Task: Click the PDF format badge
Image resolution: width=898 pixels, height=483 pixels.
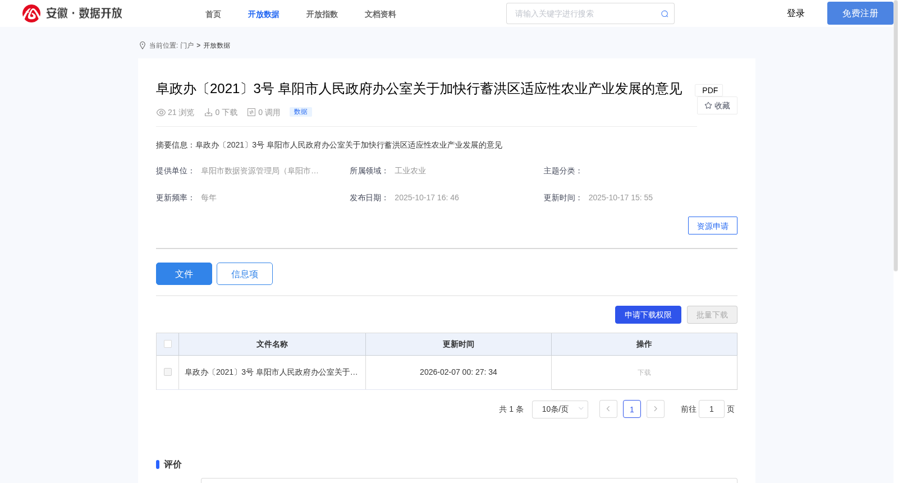Action: pos(709,90)
